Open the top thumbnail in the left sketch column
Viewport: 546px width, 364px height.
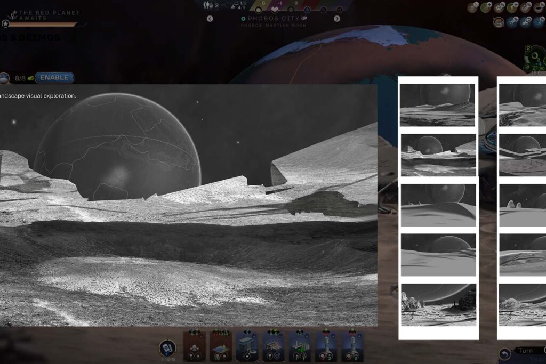click(x=437, y=105)
